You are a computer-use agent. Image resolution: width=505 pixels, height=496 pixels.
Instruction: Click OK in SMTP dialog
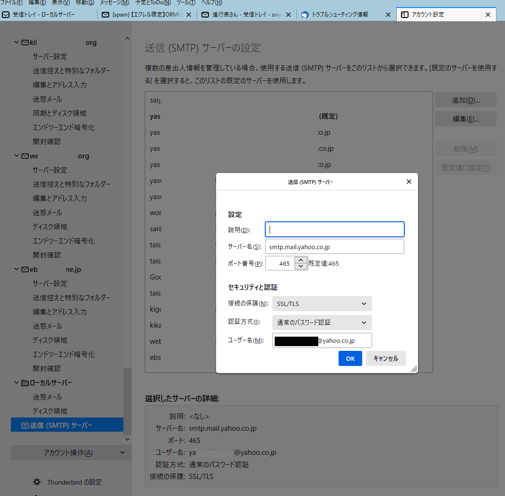(x=350, y=358)
